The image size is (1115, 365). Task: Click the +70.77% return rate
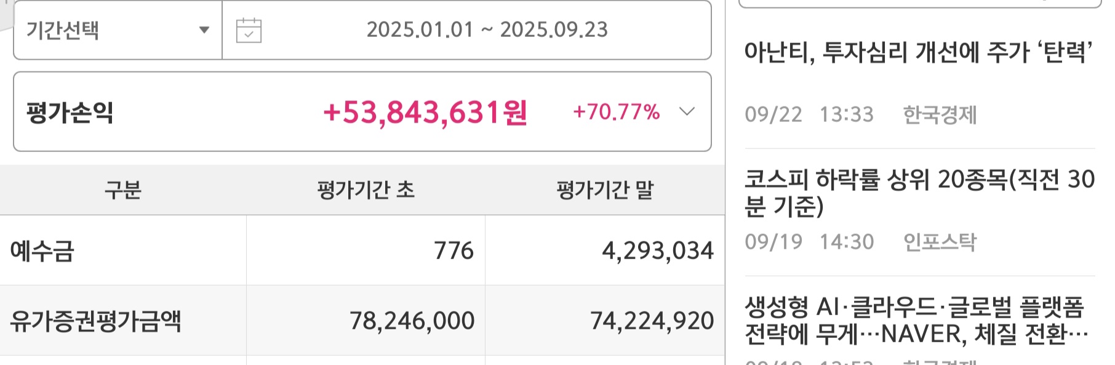(x=616, y=112)
